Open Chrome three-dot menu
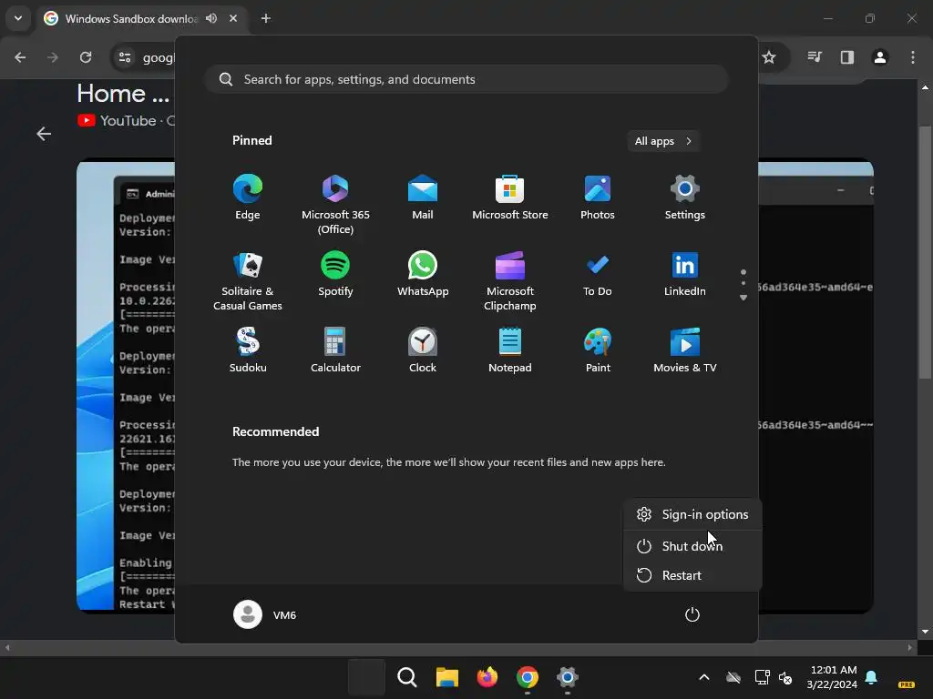Image resolution: width=933 pixels, height=699 pixels. pos(913,57)
